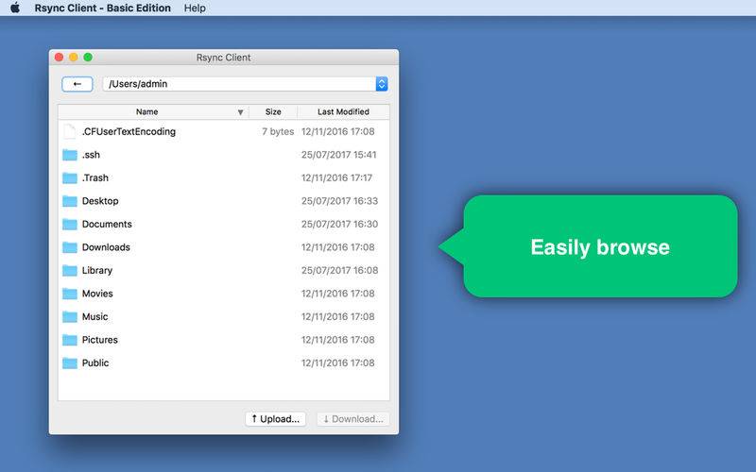Image resolution: width=756 pixels, height=472 pixels.
Task: Click the Library name text
Action: click(x=97, y=270)
